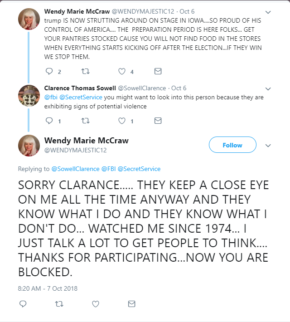Viewport: 290px width, 322px height.
Task: Open @SowellClarence link in Replying to line
Action: point(75,169)
